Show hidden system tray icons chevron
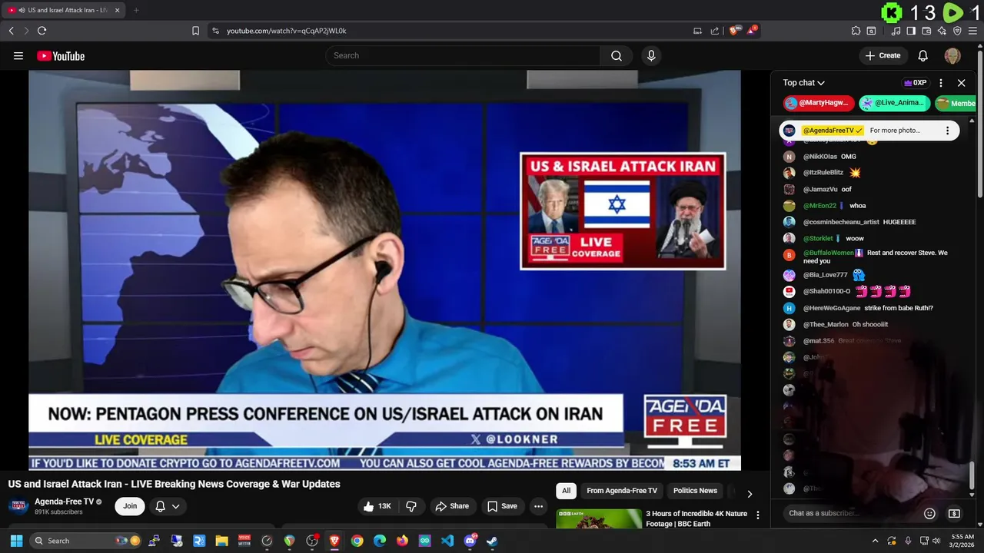The height and width of the screenshot is (553, 984). (x=876, y=541)
